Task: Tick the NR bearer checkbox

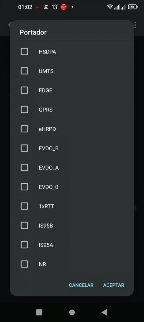Action: point(24,264)
